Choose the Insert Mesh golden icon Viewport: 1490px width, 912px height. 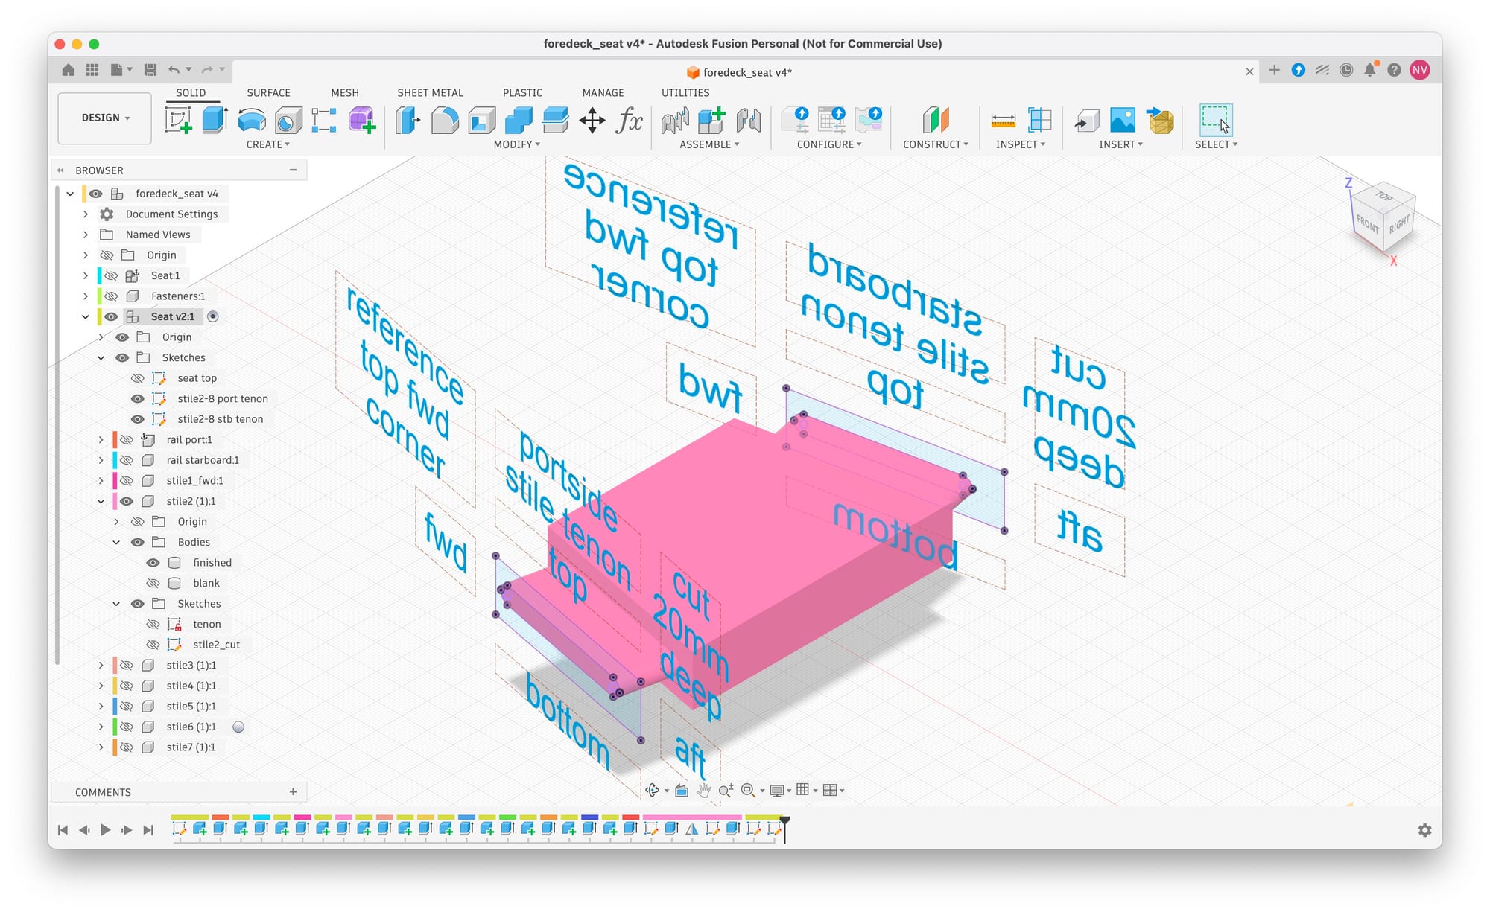1160,120
